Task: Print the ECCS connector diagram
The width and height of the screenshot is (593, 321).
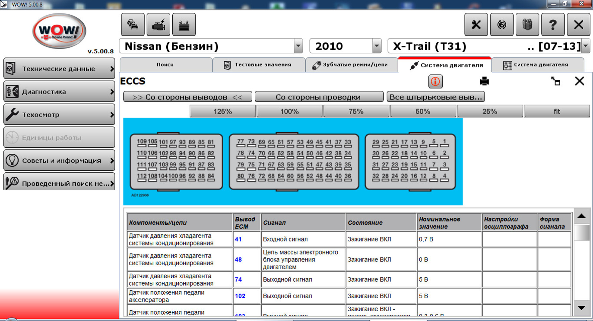Action: point(484,81)
